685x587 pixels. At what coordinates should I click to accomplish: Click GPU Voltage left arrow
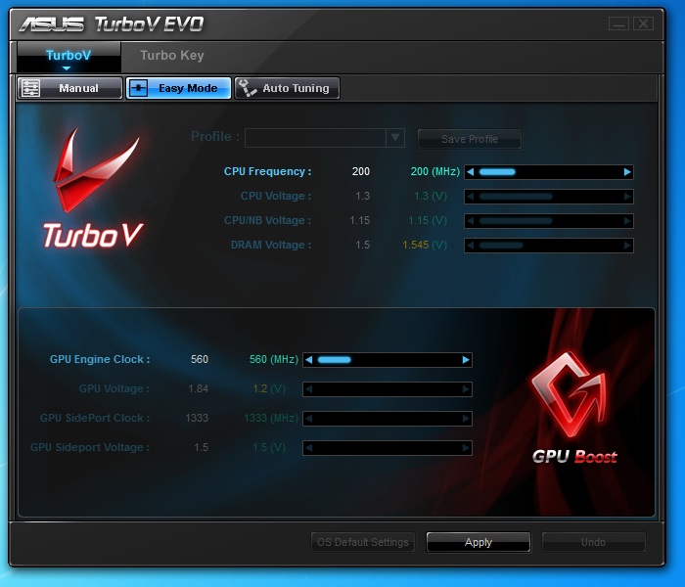click(x=309, y=389)
